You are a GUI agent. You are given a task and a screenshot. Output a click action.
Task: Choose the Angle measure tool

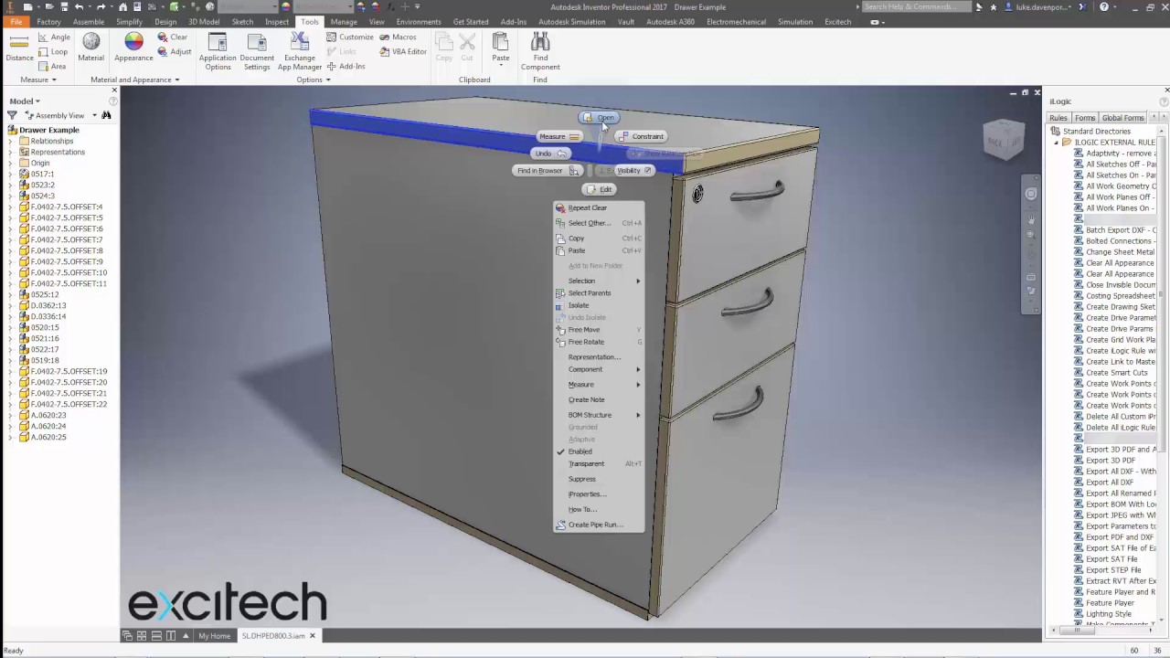coord(53,37)
